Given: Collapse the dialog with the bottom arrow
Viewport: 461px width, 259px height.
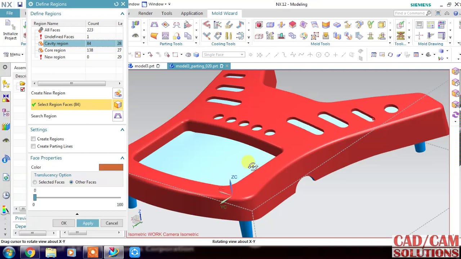Looking at the screenshot, I should pyautogui.click(x=77, y=214).
